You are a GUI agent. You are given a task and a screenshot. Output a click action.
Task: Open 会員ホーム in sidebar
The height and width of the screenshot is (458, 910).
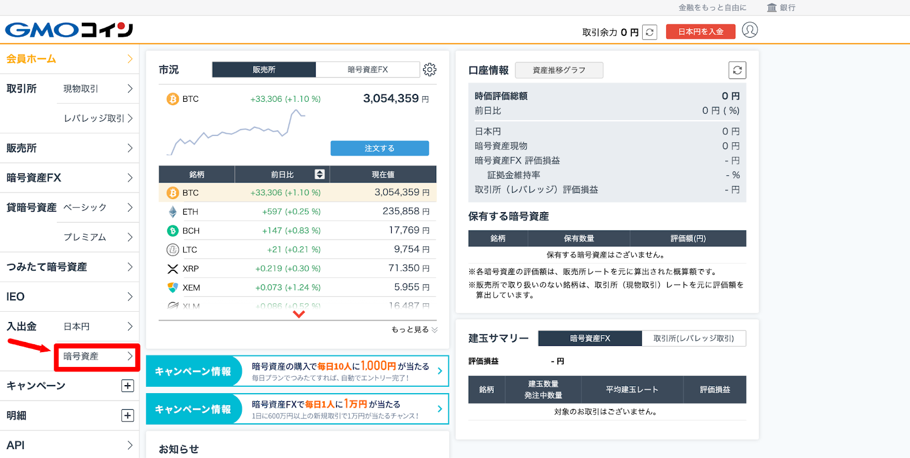[x=69, y=59]
